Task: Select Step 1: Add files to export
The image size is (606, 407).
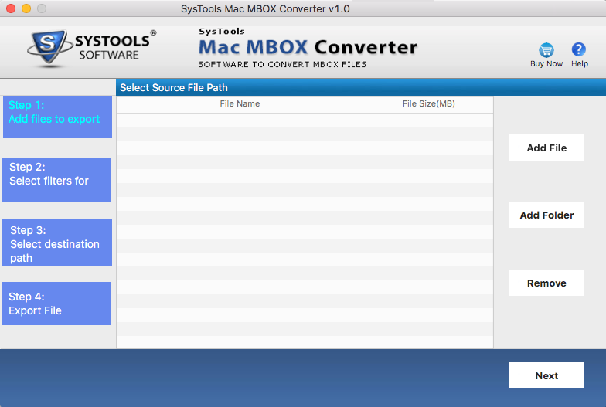Action: point(57,117)
